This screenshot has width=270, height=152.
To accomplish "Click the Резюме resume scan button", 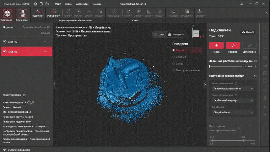I will 233,45.
